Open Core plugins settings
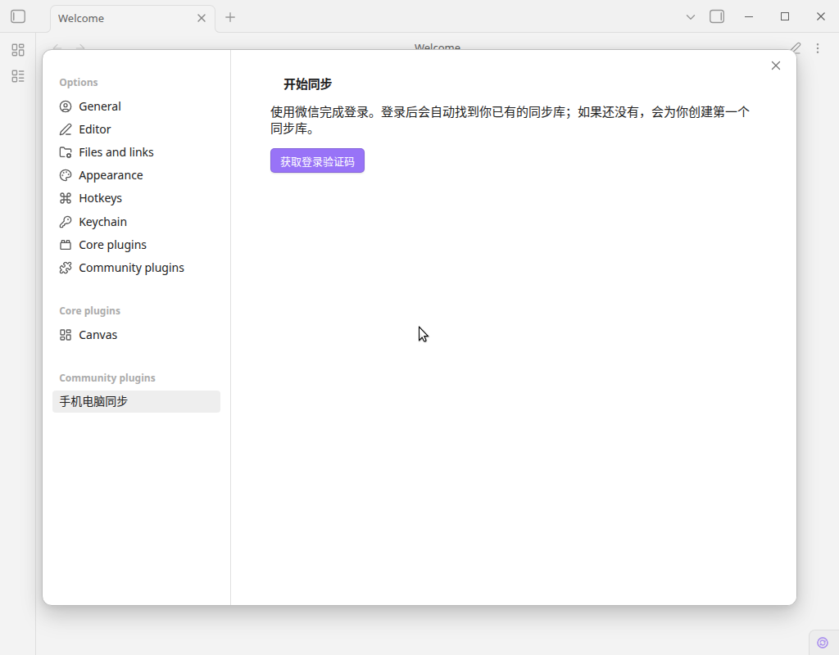The image size is (839, 655). tap(137, 245)
